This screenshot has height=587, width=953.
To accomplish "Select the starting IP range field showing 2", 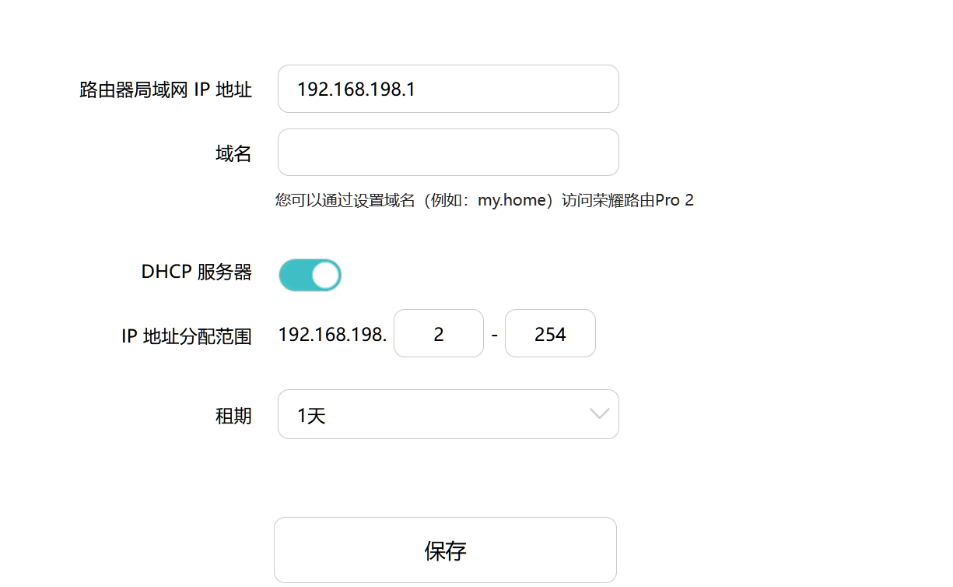I will (x=438, y=334).
